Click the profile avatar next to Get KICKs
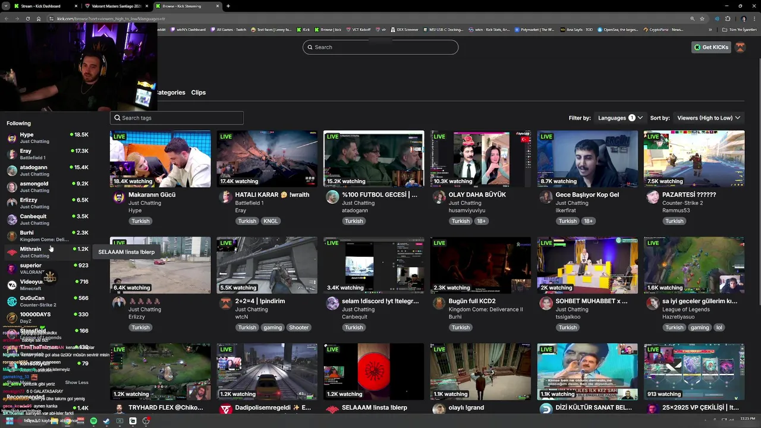Image resolution: width=761 pixels, height=428 pixels. point(740,47)
